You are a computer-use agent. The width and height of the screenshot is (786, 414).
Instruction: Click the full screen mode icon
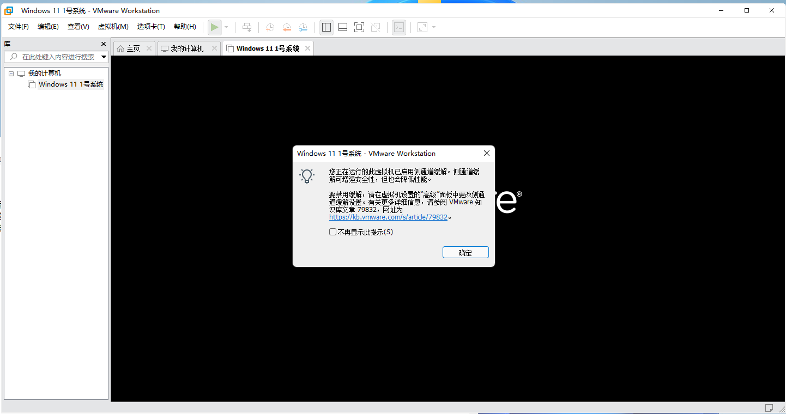(359, 27)
